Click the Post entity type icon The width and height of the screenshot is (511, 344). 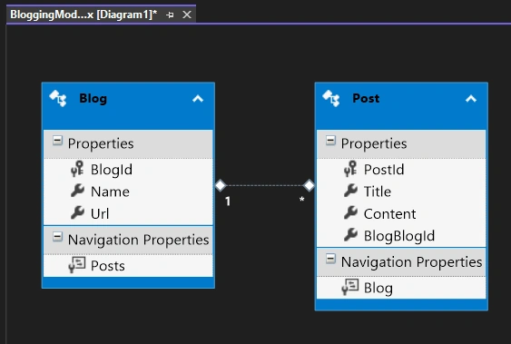[x=330, y=98]
